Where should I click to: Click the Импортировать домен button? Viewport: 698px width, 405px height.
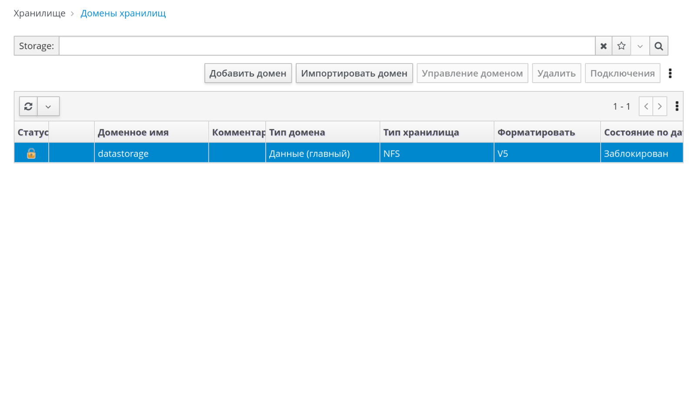click(354, 74)
